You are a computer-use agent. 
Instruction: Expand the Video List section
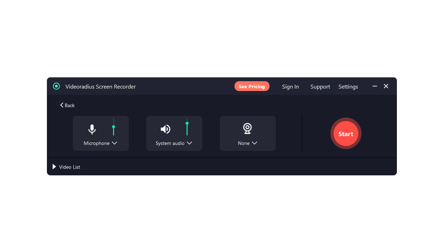coord(66,167)
